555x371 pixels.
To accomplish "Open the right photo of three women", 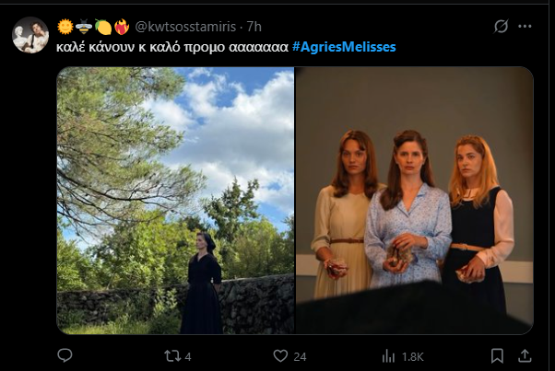I will [414, 200].
